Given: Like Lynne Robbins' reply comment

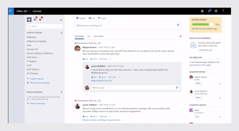Looking at the screenshot, I should pos(94,77).
